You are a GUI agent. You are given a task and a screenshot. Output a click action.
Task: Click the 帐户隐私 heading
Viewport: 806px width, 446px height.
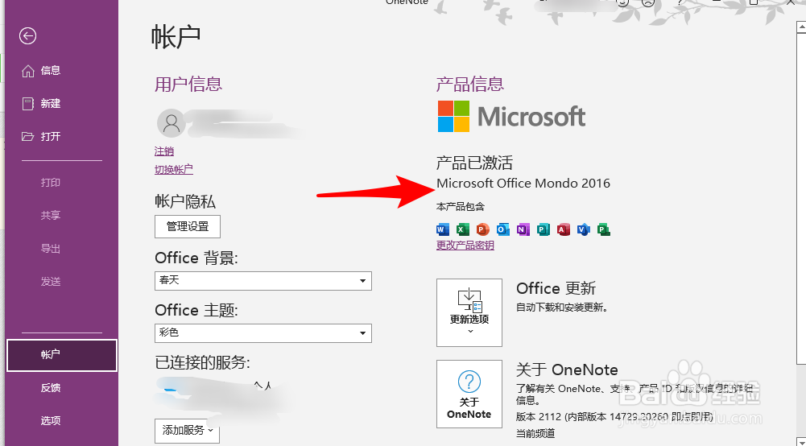point(185,201)
